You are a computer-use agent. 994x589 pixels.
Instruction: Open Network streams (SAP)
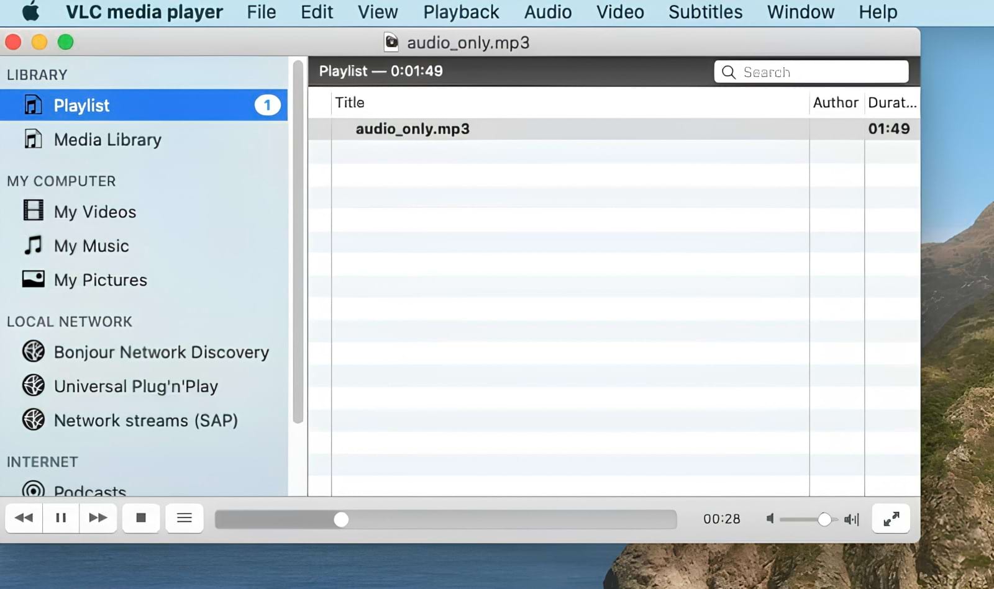point(145,420)
